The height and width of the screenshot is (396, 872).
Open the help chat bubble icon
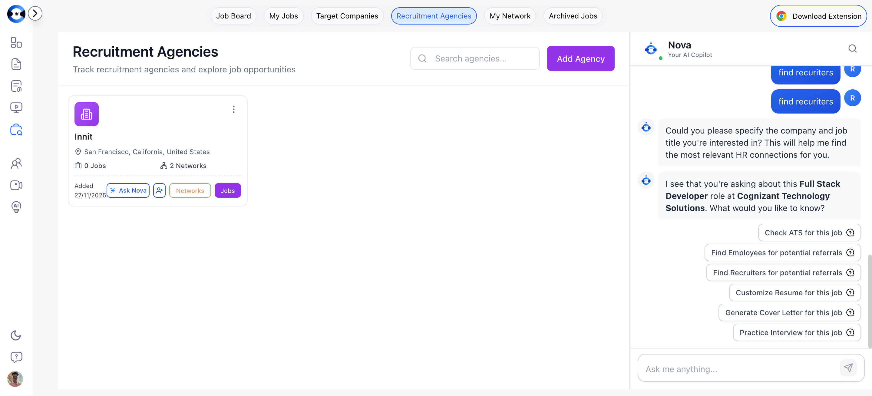16,357
